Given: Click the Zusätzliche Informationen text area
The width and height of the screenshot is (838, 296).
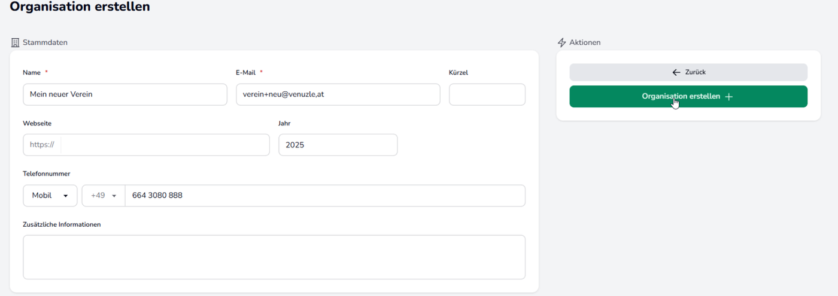Looking at the screenshot, I should pos(274,257).
